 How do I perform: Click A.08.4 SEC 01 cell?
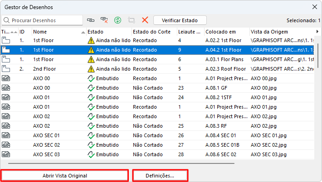click(221, 135)
